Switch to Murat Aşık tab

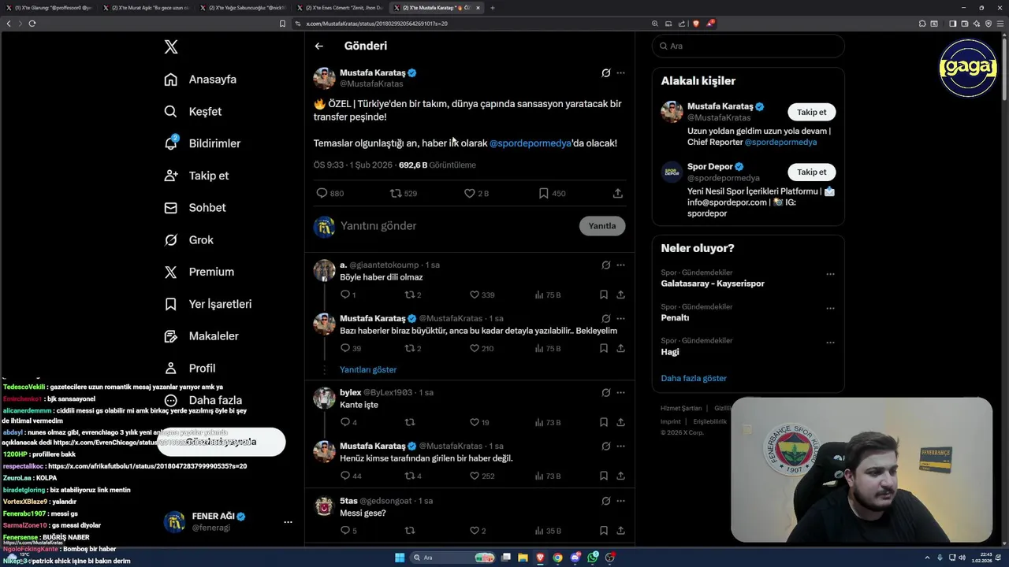(x=146, y=8)
